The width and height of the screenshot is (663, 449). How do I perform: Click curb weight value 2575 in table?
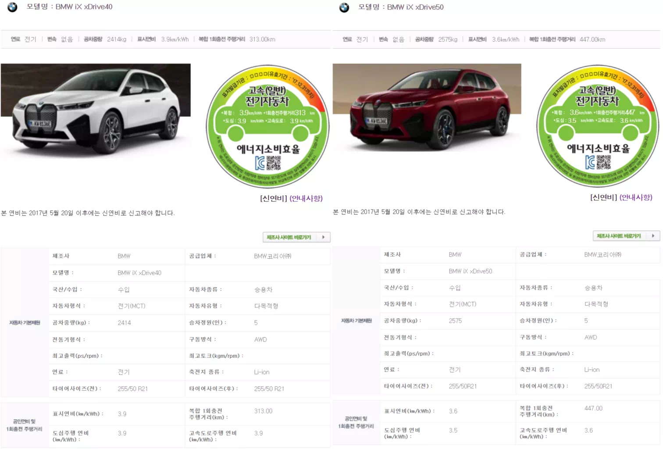pyautogui.click(x=455, y=321)
